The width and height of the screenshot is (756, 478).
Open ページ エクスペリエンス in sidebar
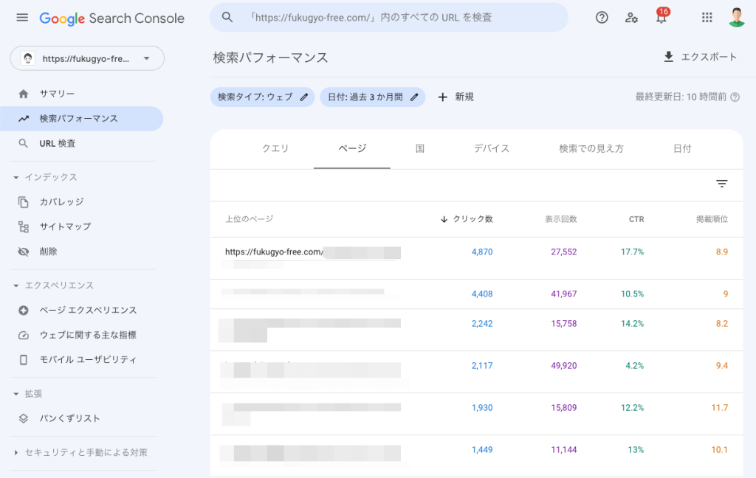click(82, 311)
